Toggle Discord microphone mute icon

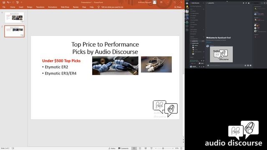coord(199,67)
